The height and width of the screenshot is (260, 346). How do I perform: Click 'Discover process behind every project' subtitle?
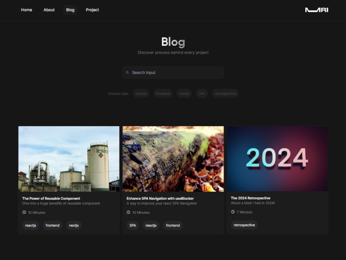(x=173, y=52)
